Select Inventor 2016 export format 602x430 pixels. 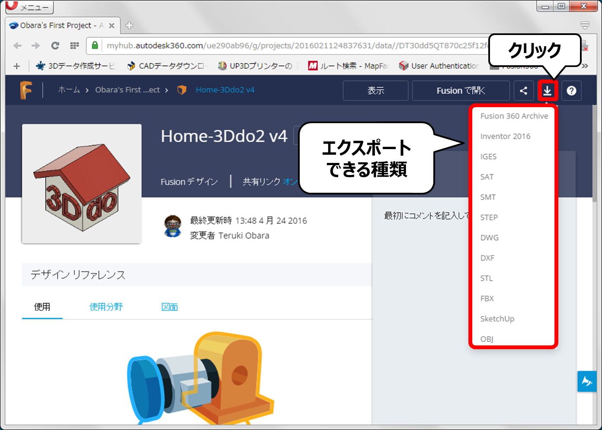tap(505, 136)
